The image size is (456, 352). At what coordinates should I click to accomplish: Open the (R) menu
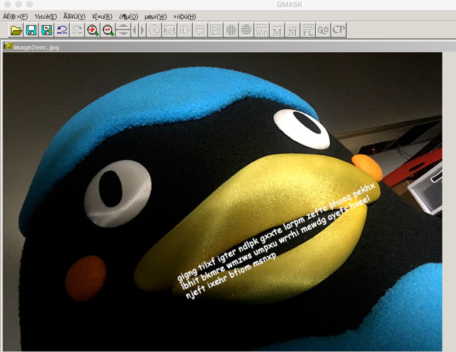coord(102,16)
